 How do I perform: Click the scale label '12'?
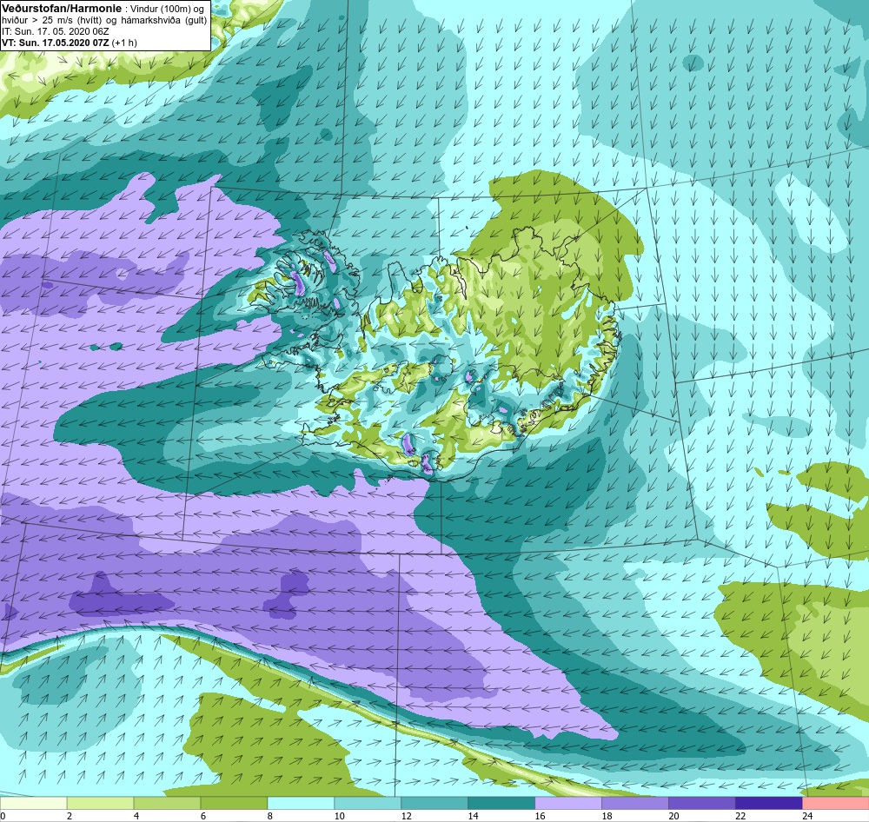[x=406, y=816]
